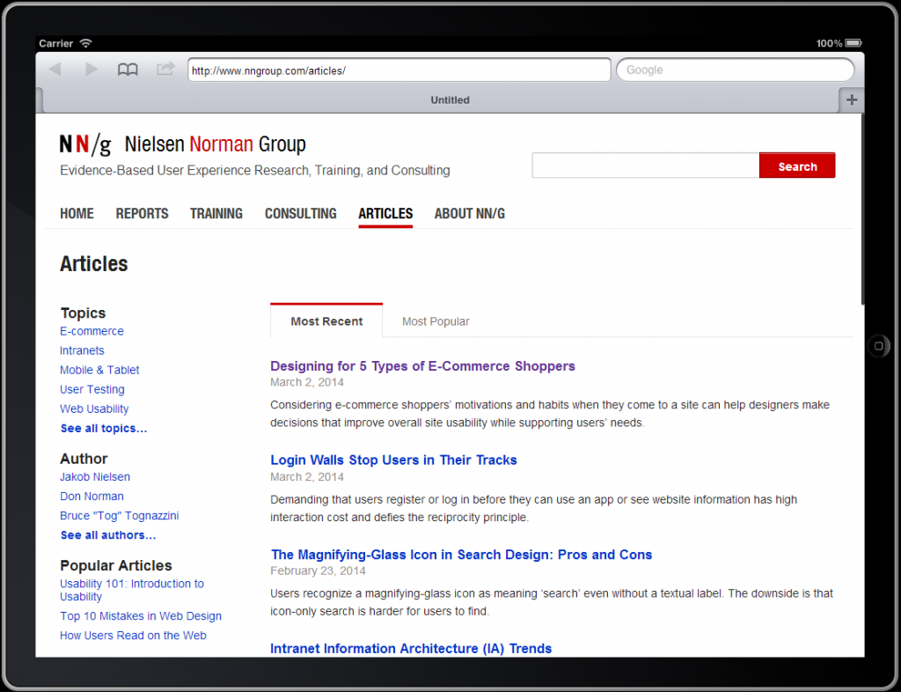Open the TRAINING menu item
The image size is (901, 692).
pos(216,214)
